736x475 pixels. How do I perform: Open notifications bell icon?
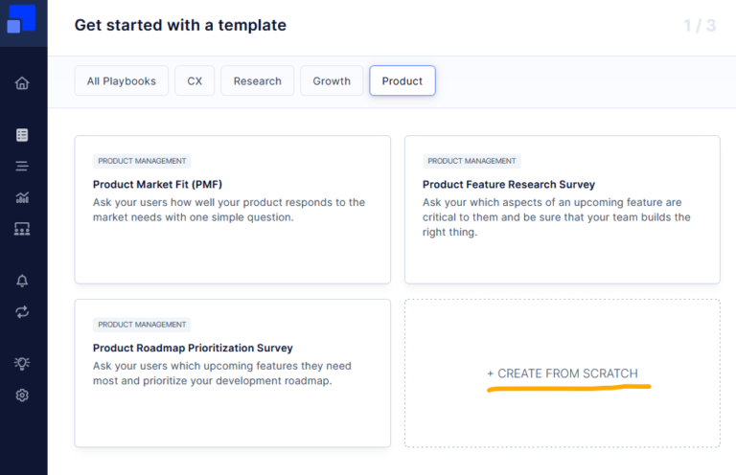22,281
